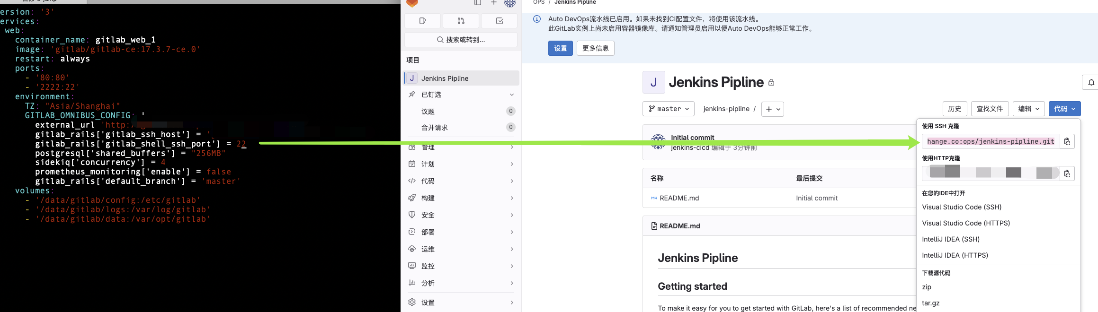The width and height of the screenshot is (1098, 312).
Task: Click the info icon in Auto DevOps banner
Action: click(537, 19)
